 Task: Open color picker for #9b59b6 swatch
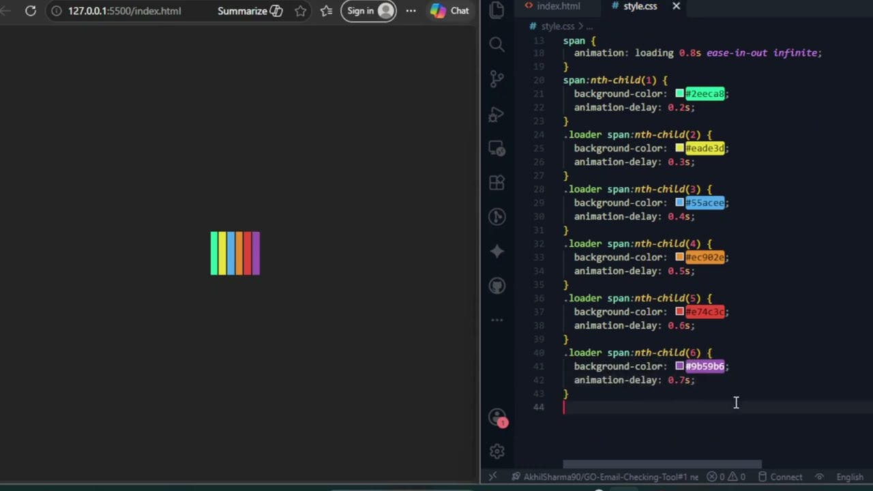679,366
